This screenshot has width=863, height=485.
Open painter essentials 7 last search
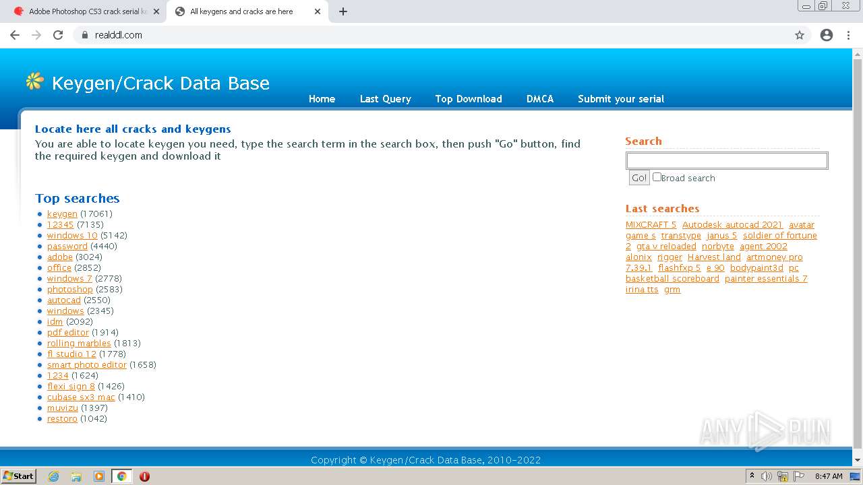point(766,279)
